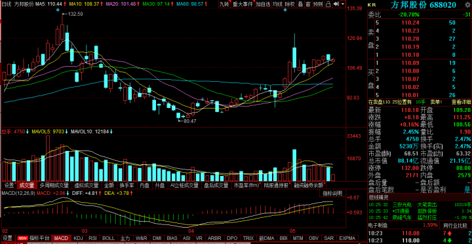The image size is (472, 244).
Task: Click the arrow-to-bar icon in the toolbar
Action: click(336, 4)
